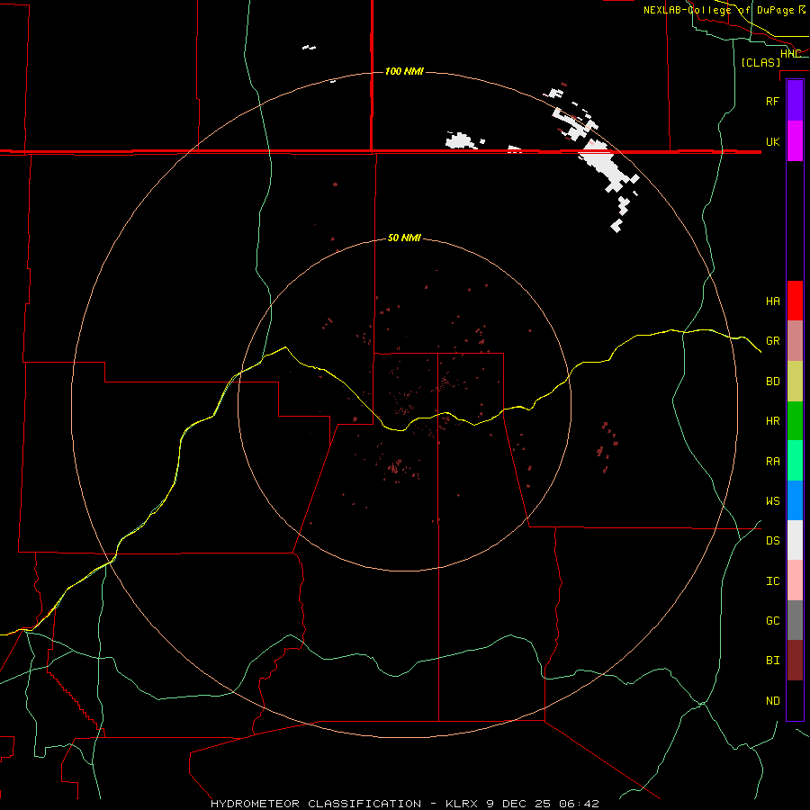Click the RA legend label
This screenshot has width=810, height=810.
click(x=773, y=462)
